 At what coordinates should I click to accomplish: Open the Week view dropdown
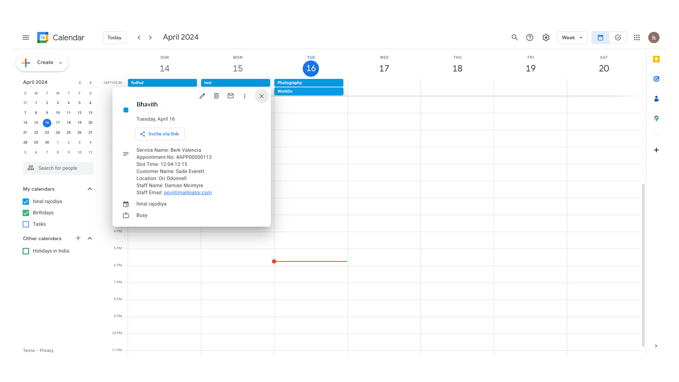tap(572, 37)
